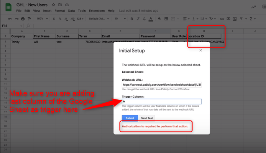This screenshot has height=153, width=266.
Task: Toggle italic formatting
Action: tap(138, 19)
